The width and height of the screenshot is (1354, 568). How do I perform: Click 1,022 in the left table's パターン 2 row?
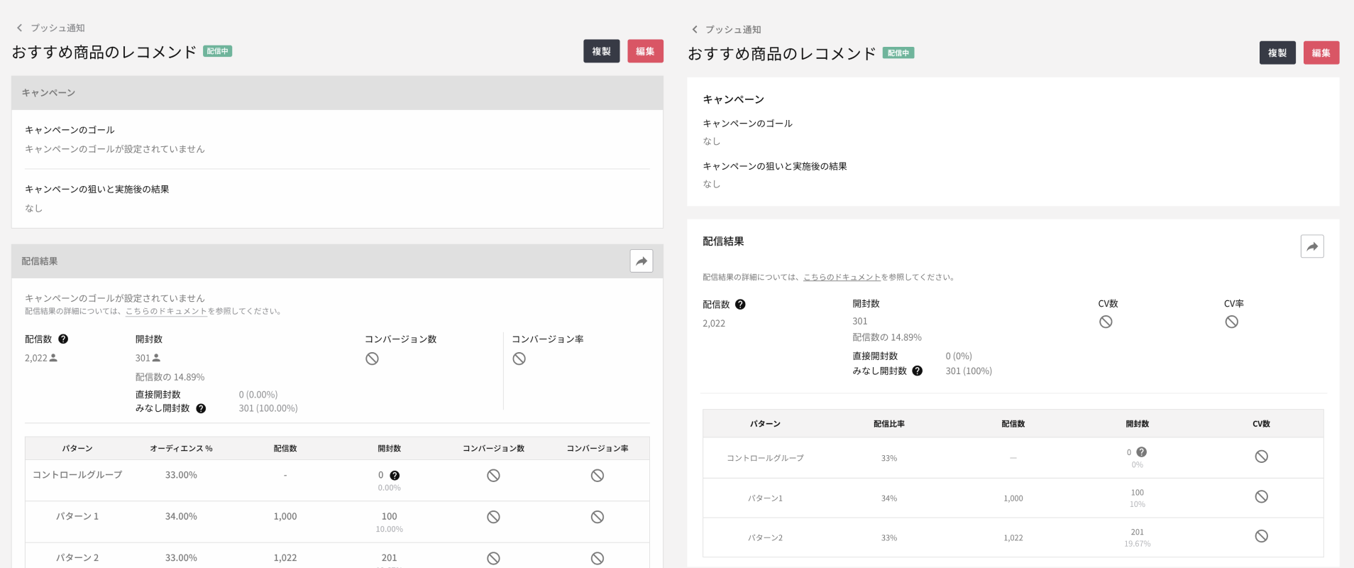click(x=285, y=558)
